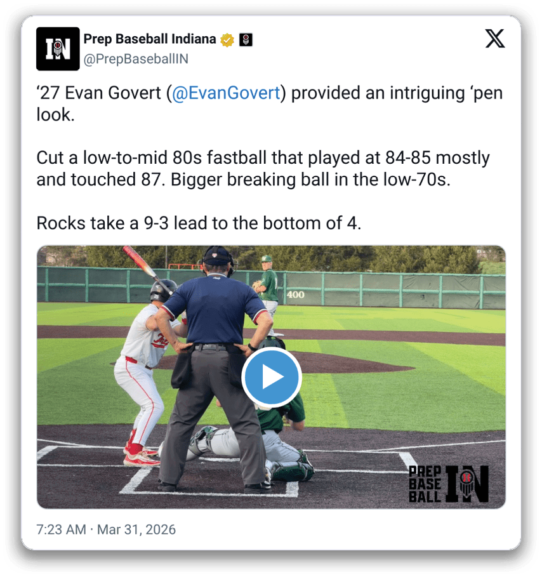Screen dimensions: 542x577
Task: Open the @PrepBaseballIN handle
Action: click(136, 59)
